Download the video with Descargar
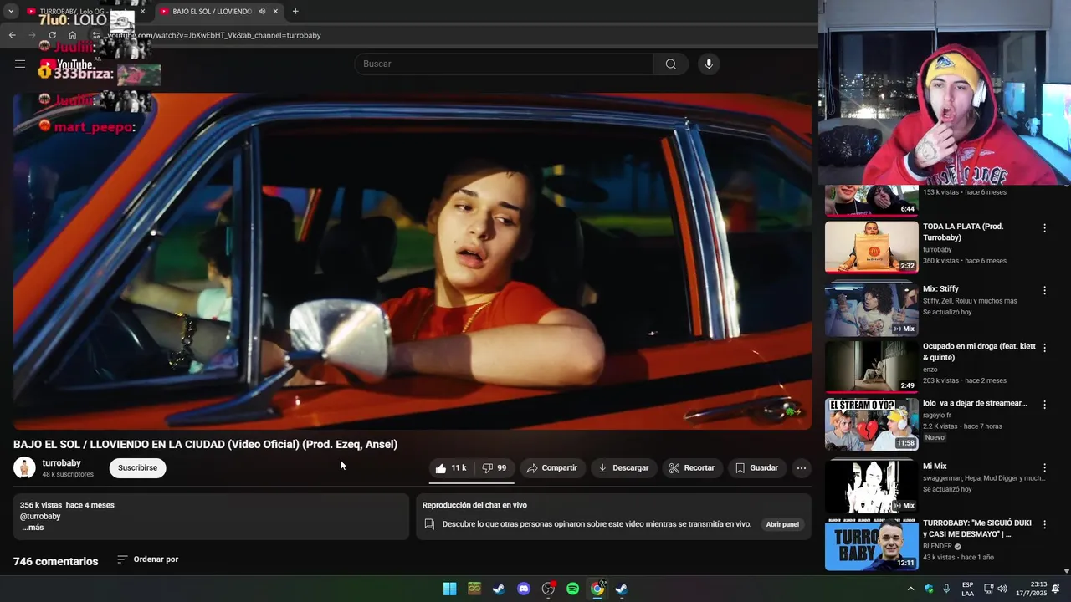 point(623,468)
